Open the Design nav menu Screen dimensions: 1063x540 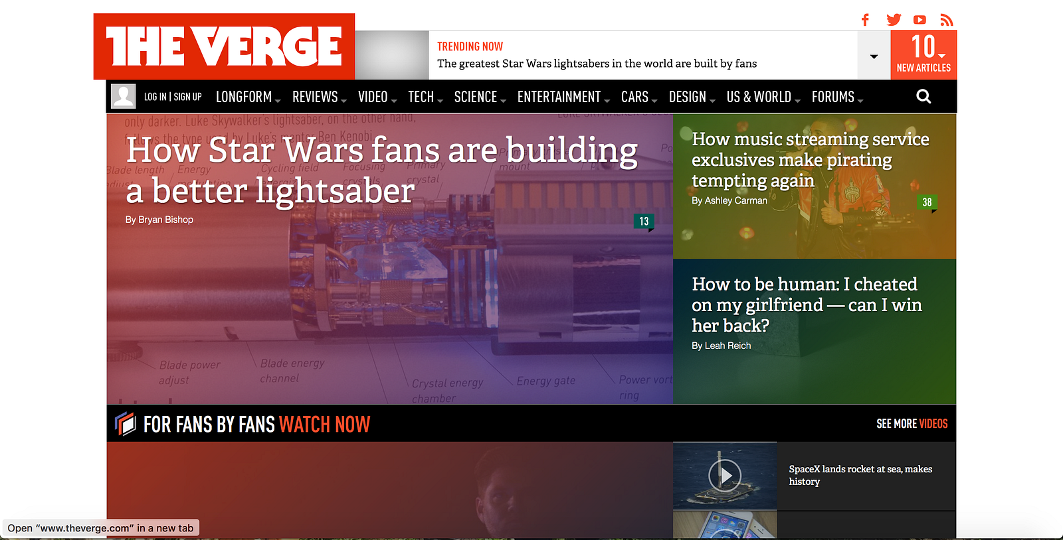point(692,97)
